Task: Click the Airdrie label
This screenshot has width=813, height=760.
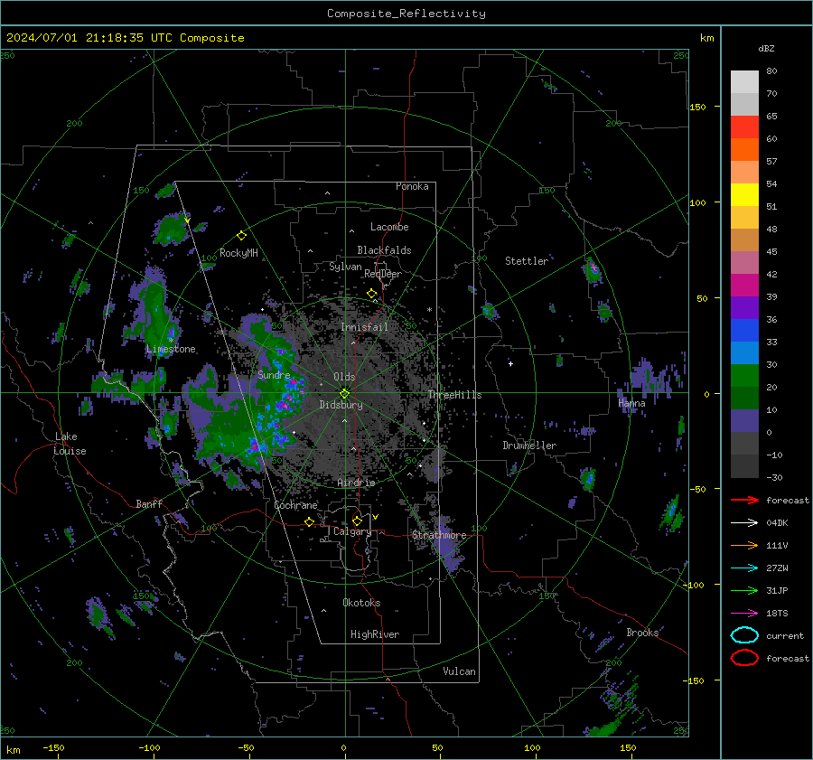Action: pos(356,483)
